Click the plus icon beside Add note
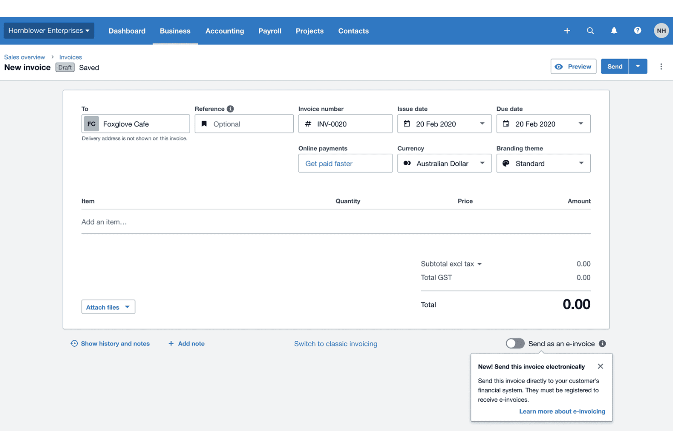 [171, 344]
